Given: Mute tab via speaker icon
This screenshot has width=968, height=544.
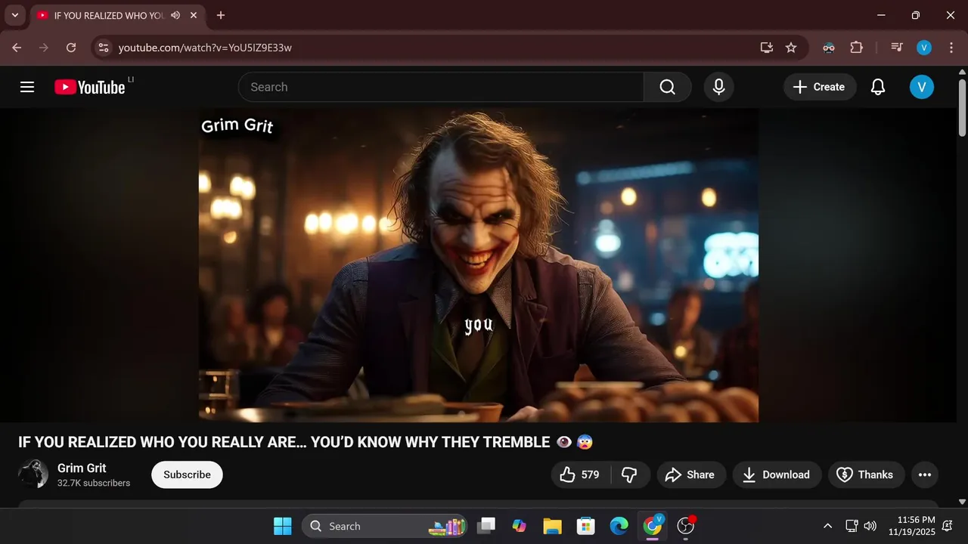Looking at the screenshot, I should pos(175,15).
